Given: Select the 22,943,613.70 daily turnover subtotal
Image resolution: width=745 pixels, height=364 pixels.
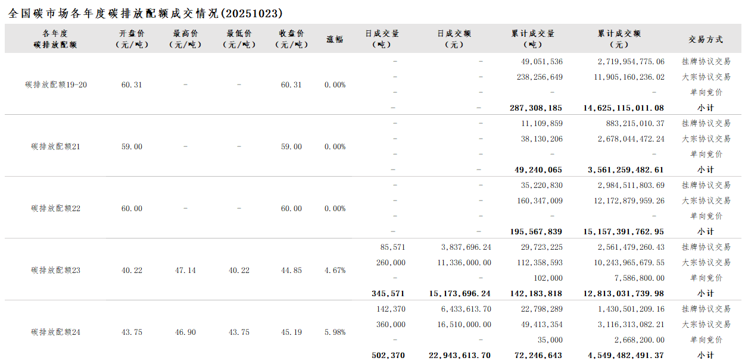Looking at the screenshot, I should coord(460,355).
